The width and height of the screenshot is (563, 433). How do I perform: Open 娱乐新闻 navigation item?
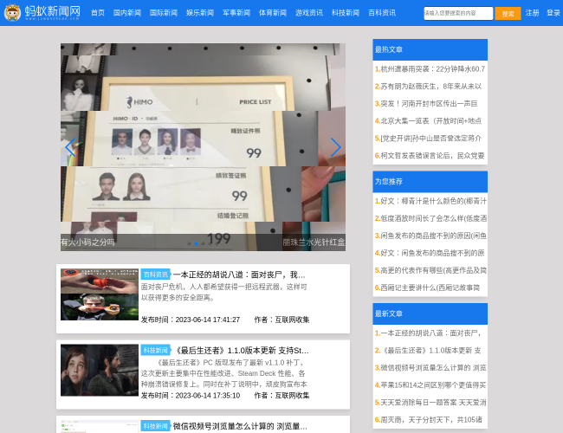200,13
